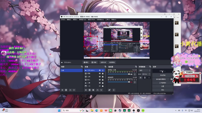Pop out the 来源 dock panel
202x113 pixels.
coord(105,67)
